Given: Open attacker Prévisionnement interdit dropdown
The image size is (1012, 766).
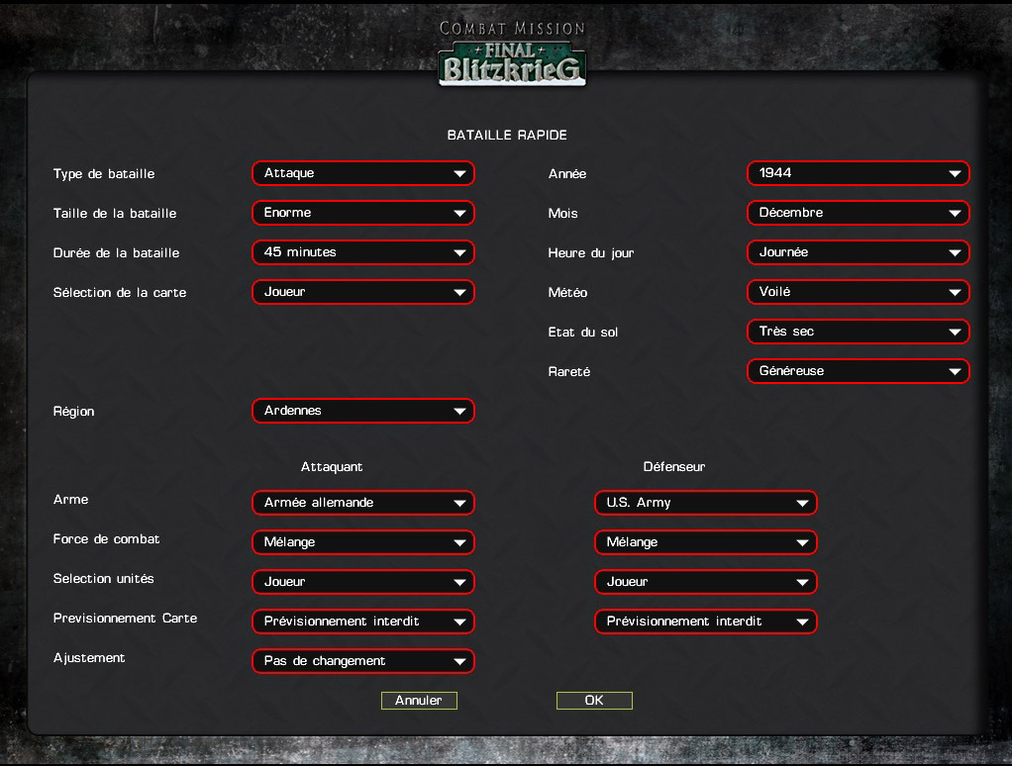Looking at the screenshot, I should point(363,622).
